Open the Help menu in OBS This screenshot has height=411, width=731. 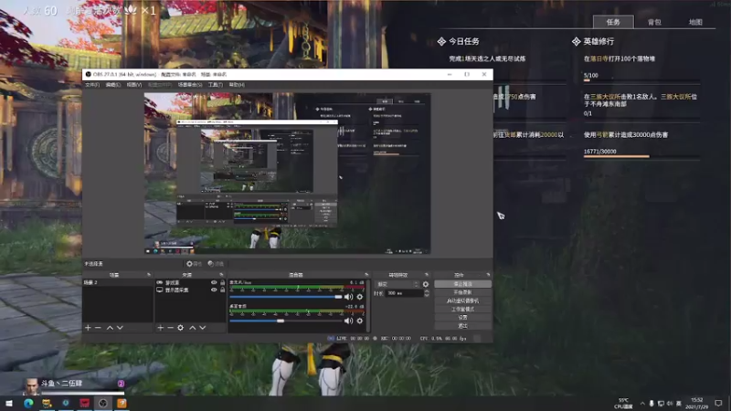click(x=237, y=85)
